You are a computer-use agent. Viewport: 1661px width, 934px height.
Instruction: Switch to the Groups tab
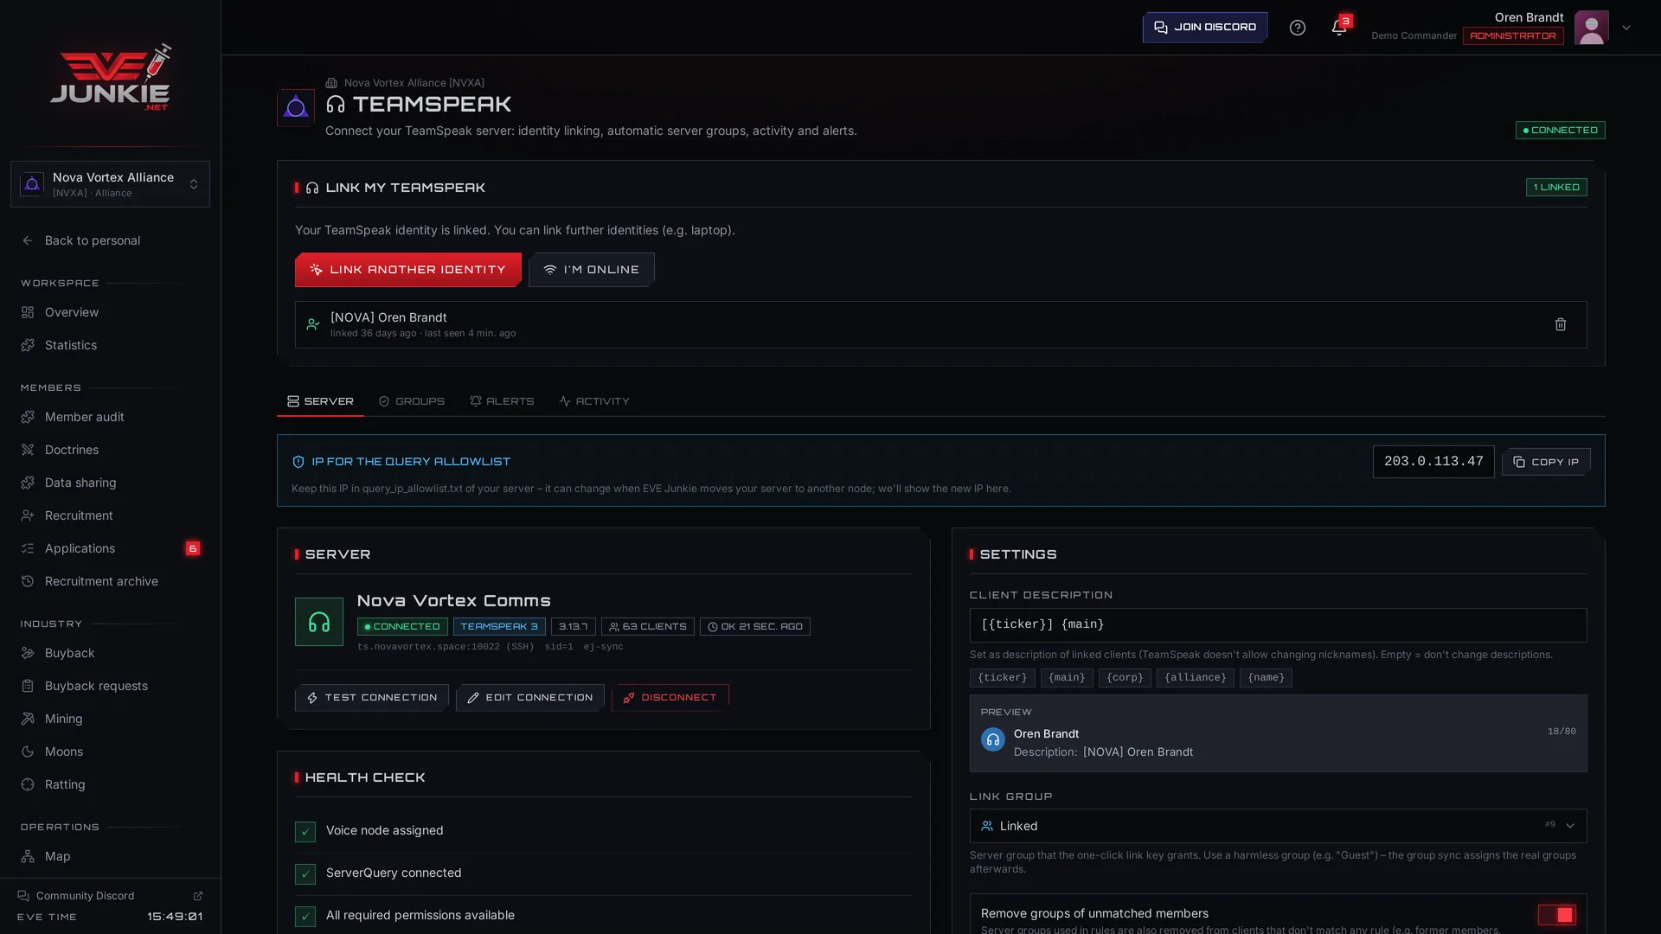[x=412, y=401]
